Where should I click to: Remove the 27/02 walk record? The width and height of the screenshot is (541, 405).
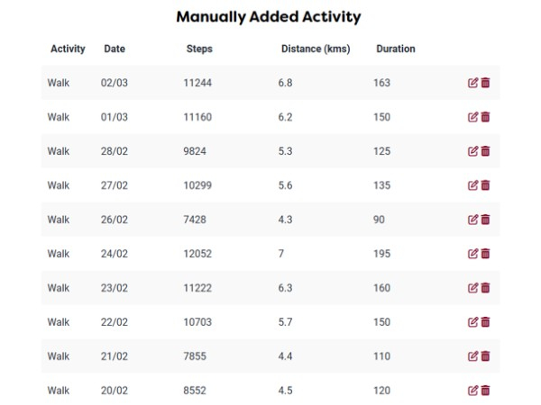click(x=485, y=185)
